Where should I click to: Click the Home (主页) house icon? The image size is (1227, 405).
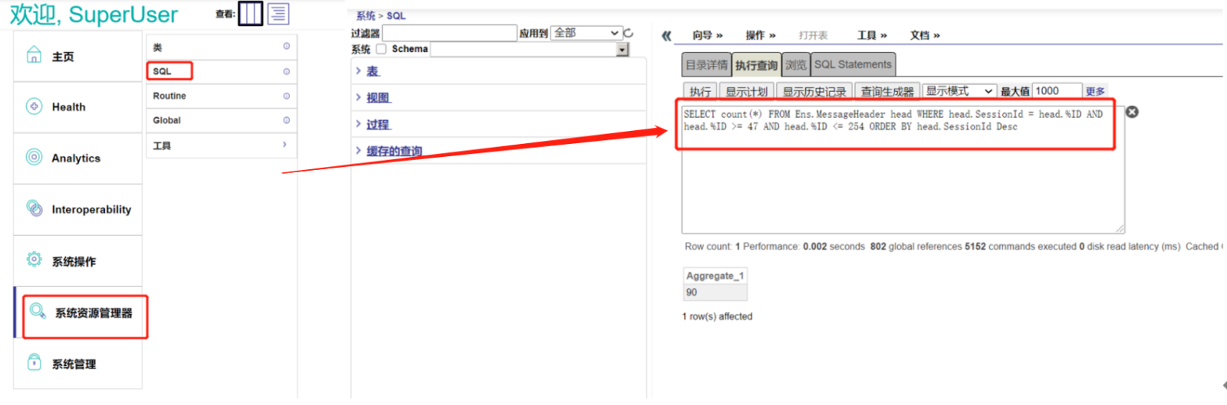pos(34,55)
